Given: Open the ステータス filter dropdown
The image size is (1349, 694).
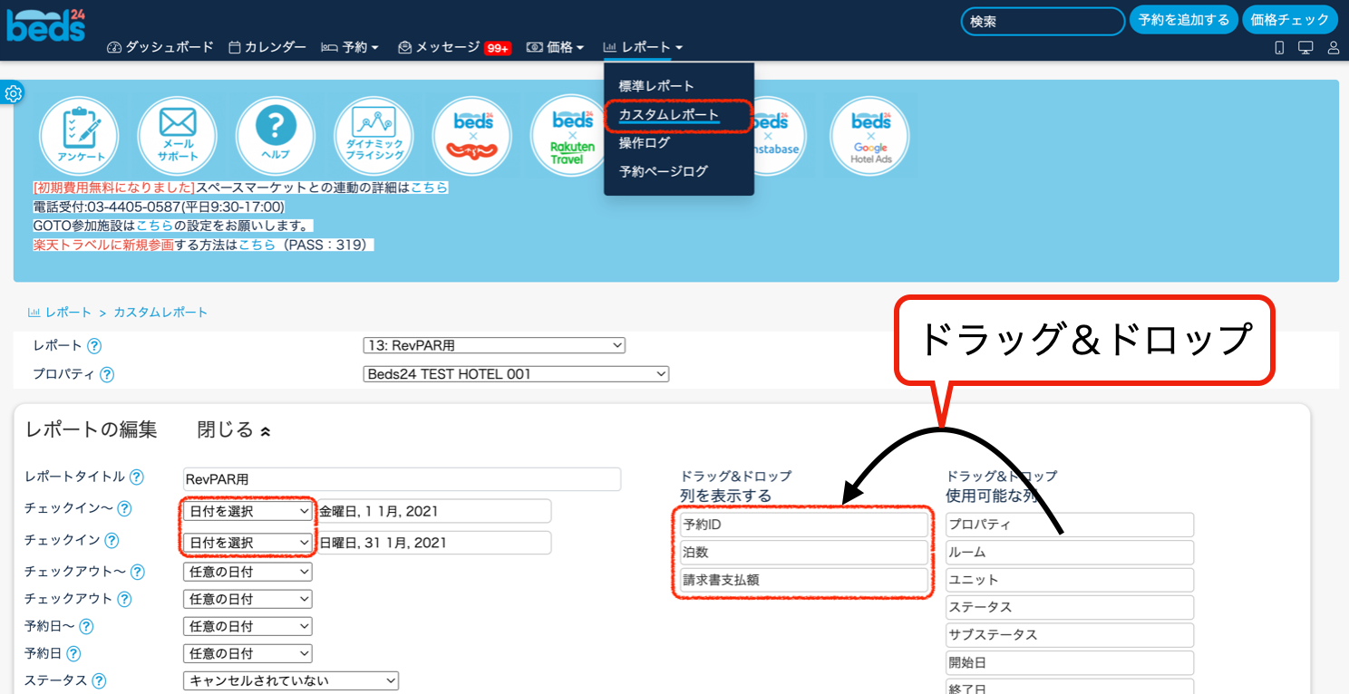Looking at the screenshot, I should pyautogui.click(x=291, y=680).
